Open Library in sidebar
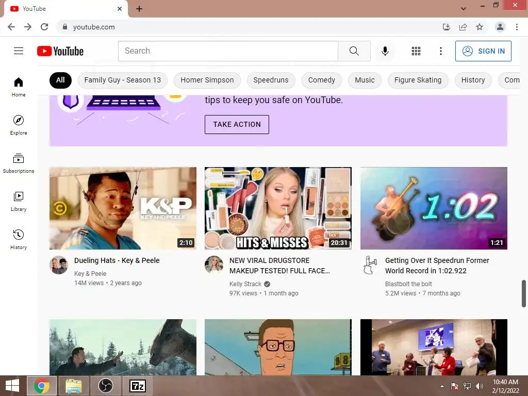Image resolution: width=528 pixels, height=396 pixels. pos(19,202)
